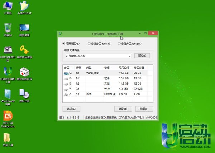Click the app icon in dialog title bar

60,33
